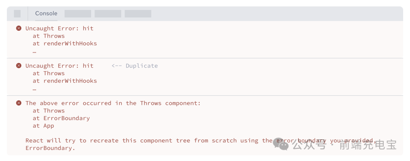
Task: Click the error icon beside the Duplicate-marked error
Action: [19, 66]
